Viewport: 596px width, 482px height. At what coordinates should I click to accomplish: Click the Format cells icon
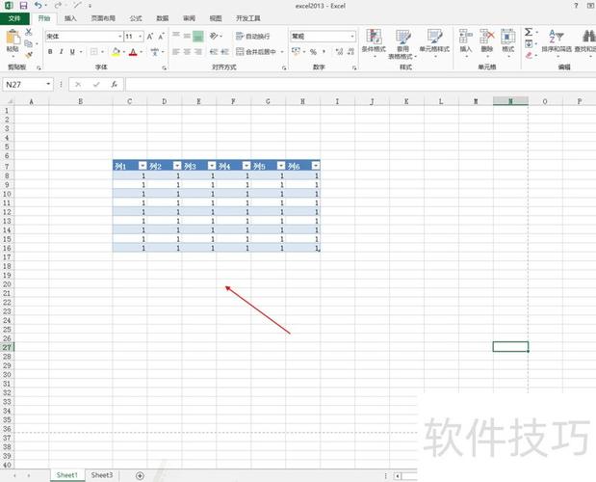click(x=507, y=37)
